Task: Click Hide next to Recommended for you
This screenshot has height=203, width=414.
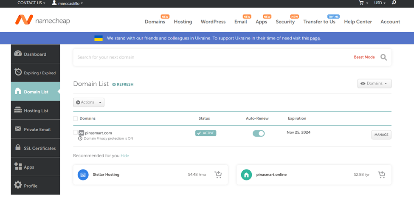Action: click(x=124, y=156)
